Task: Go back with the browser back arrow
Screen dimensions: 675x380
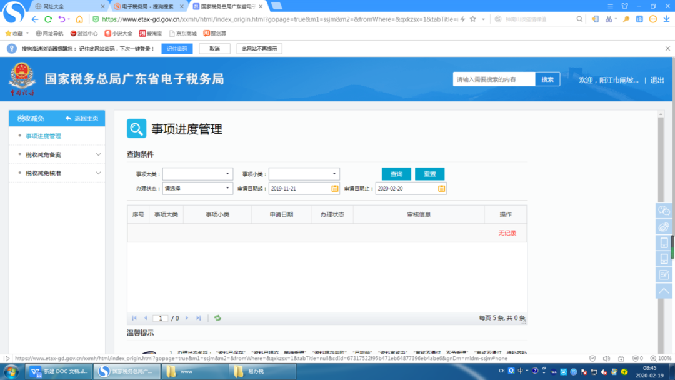Action: (35, 19)
